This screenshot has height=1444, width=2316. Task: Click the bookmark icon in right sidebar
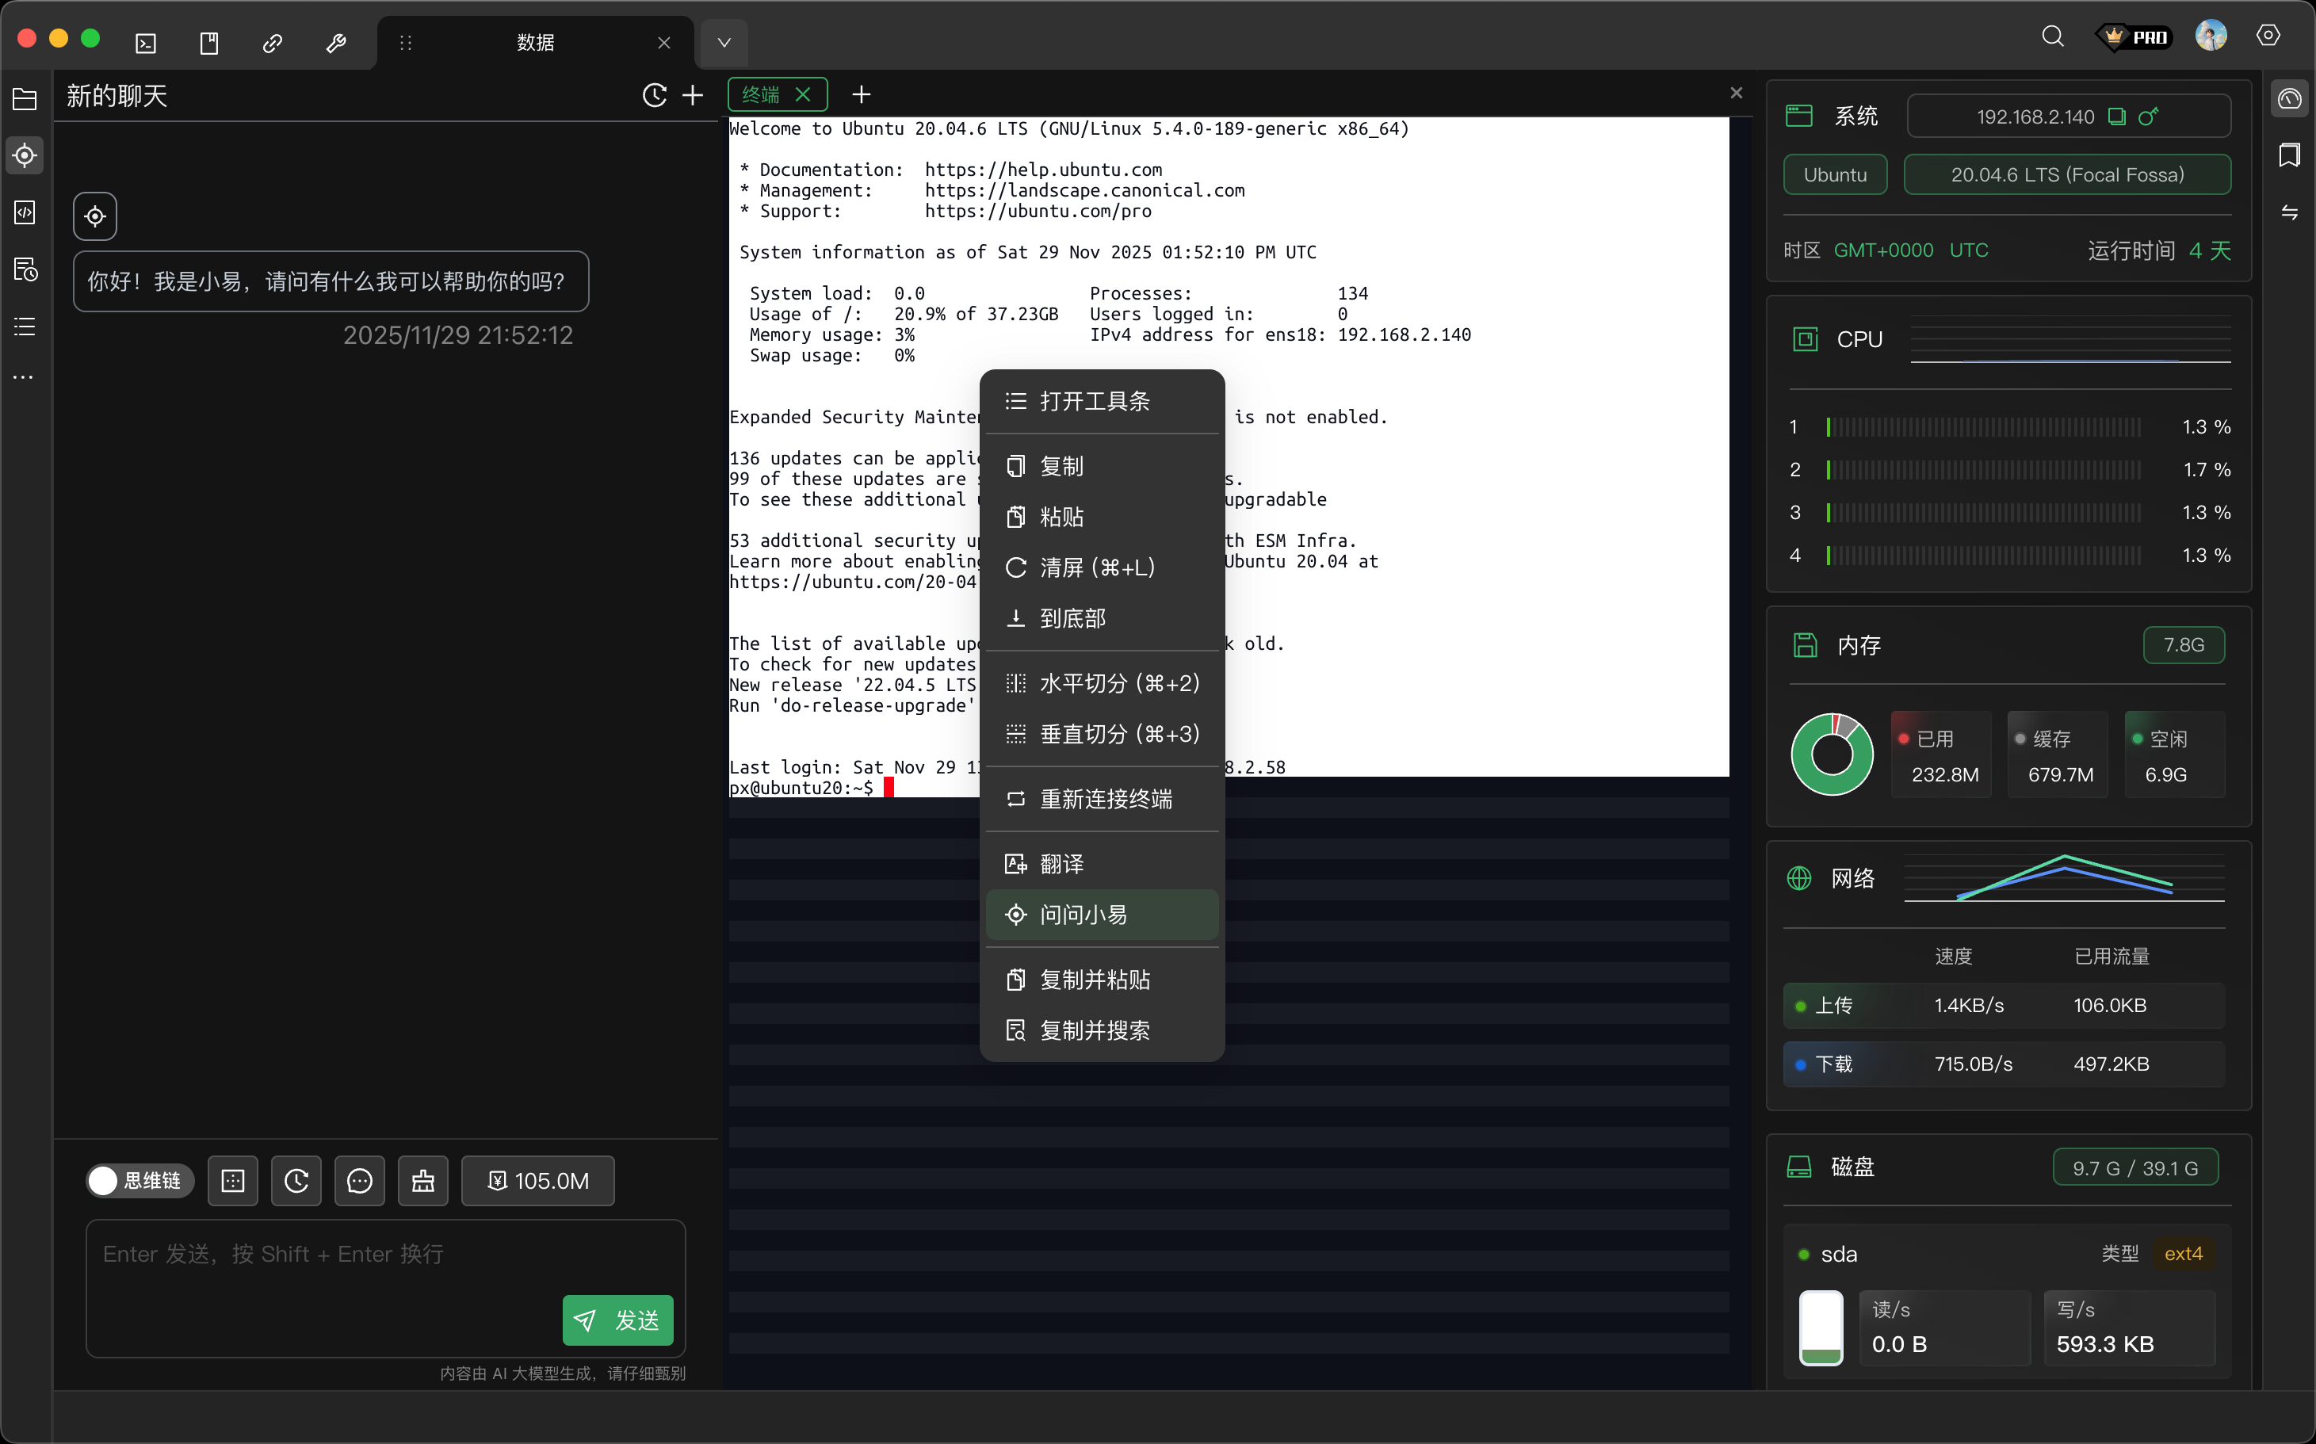click(x=2289, y=155)
